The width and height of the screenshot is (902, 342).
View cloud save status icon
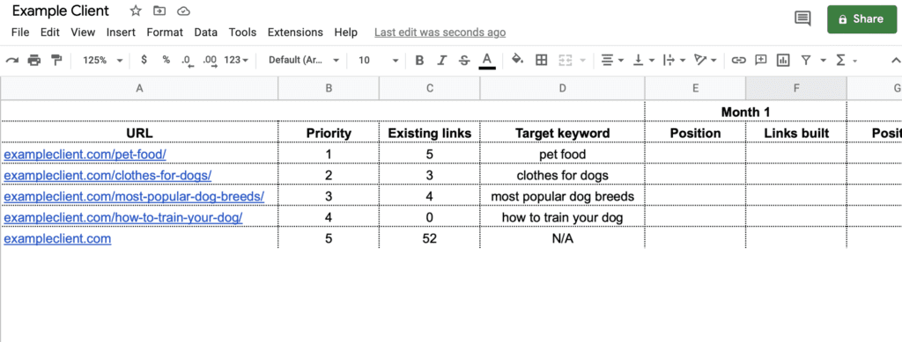[x=183, y=11]
